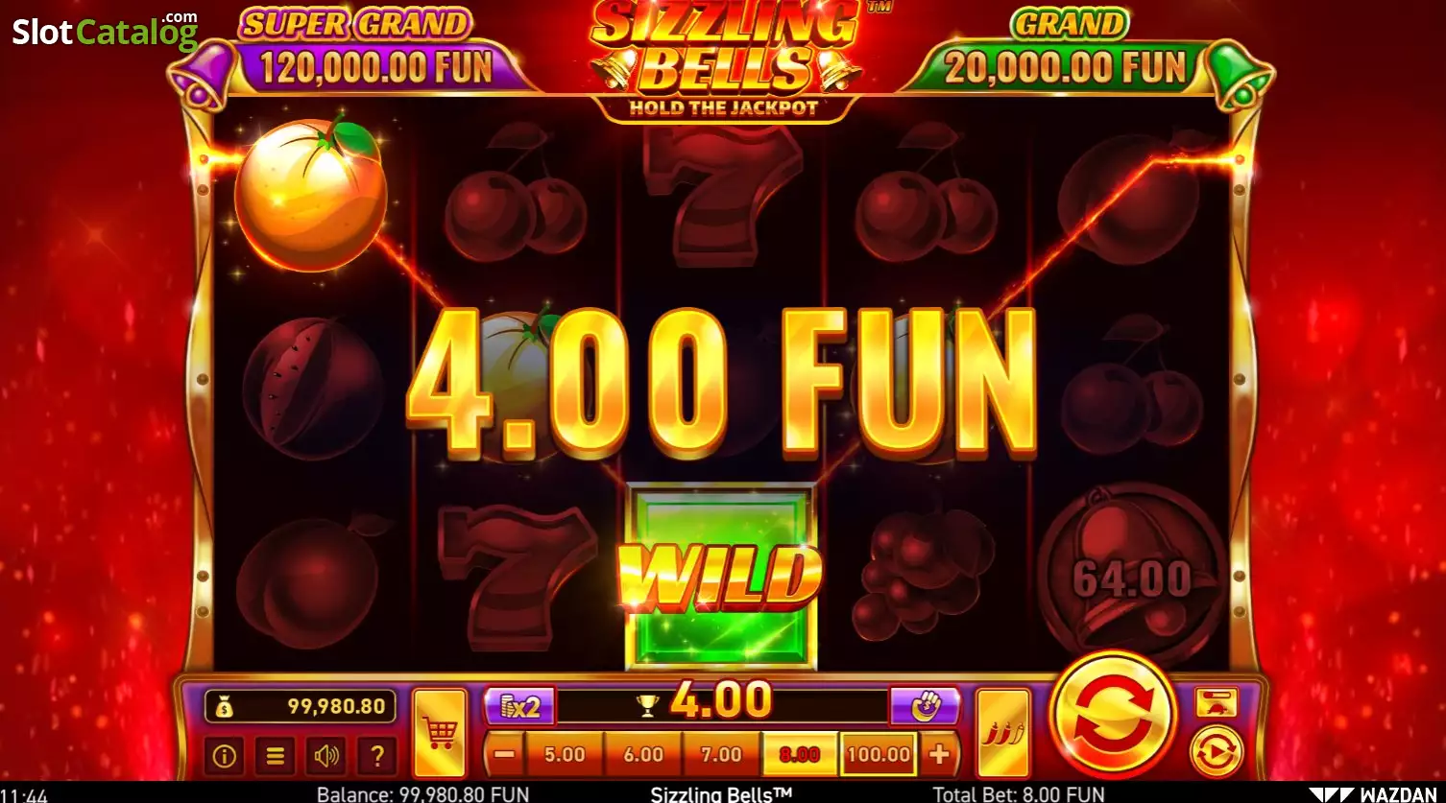Open the chili peppers volatility selector

[x=1002, y=733]
